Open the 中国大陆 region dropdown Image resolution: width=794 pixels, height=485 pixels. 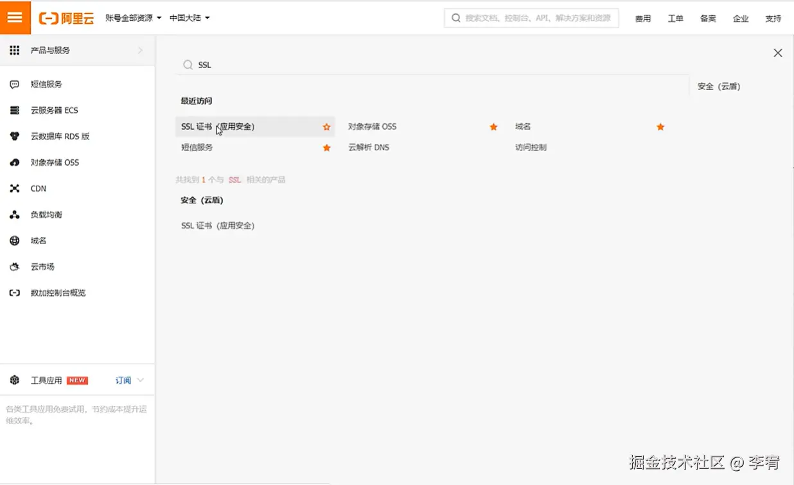[x=190, y=18]
